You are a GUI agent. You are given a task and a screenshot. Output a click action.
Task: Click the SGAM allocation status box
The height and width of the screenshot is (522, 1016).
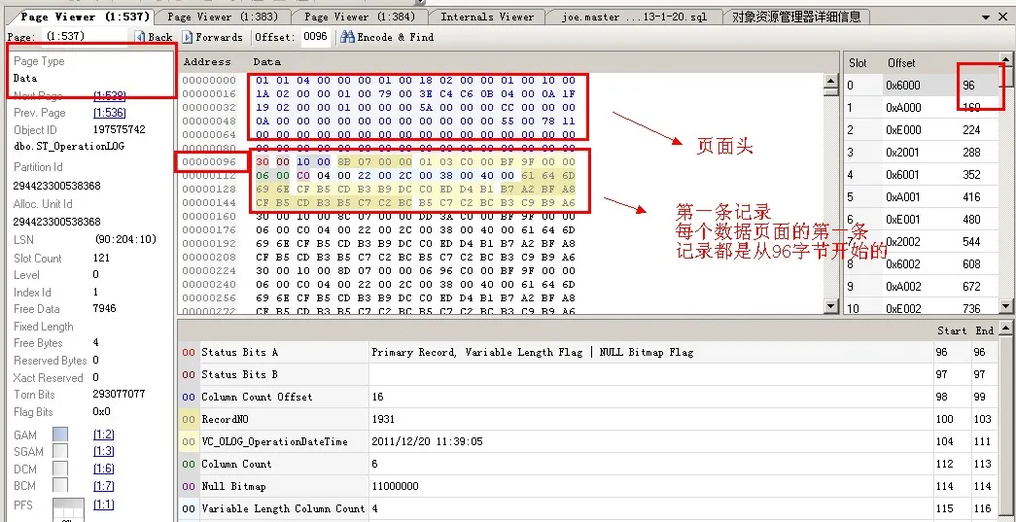click(60, 451)
